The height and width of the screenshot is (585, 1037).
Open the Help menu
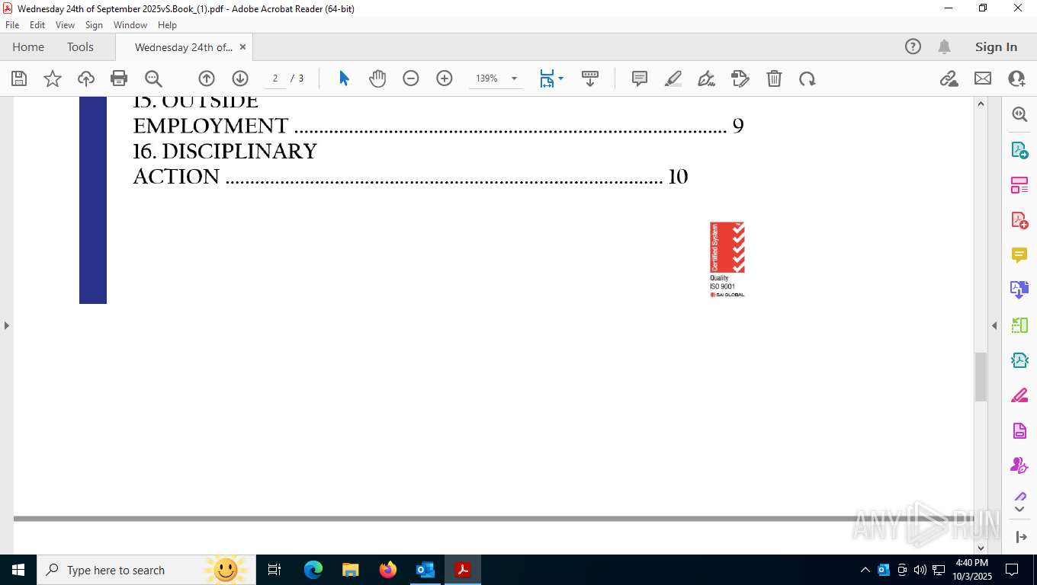(167, 25)
